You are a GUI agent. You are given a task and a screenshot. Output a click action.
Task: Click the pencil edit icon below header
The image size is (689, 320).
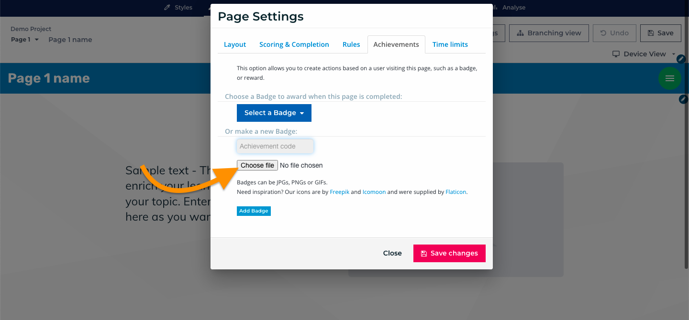point(684,99)
